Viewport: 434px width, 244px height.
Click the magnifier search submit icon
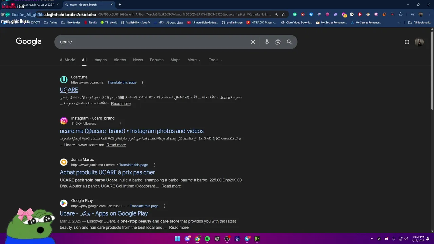(289, 42)
